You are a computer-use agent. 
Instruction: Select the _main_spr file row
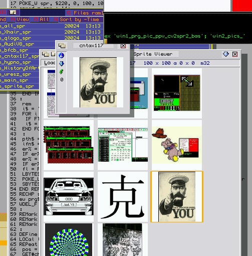coord(20,80)
